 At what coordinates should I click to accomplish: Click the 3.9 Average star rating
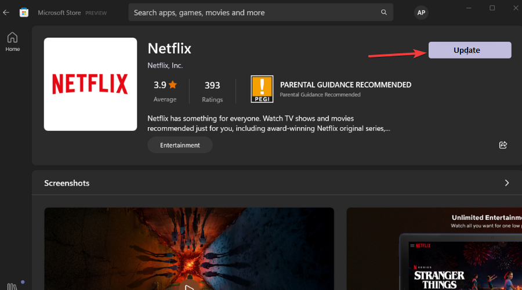(x=165, y=91)
